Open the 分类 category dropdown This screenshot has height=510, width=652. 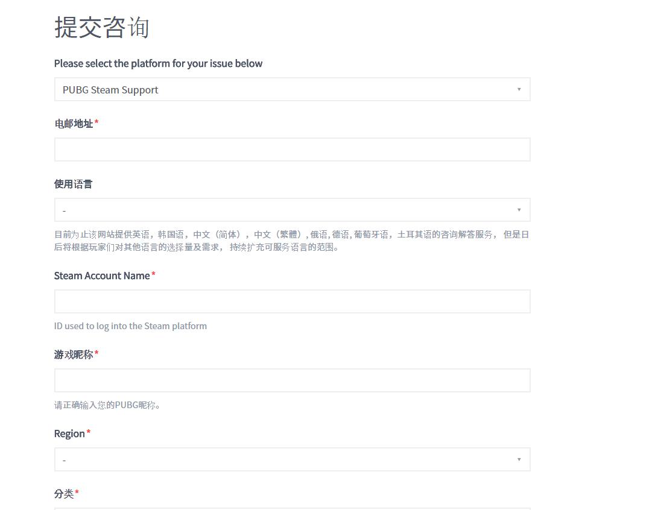click(292, 509)
